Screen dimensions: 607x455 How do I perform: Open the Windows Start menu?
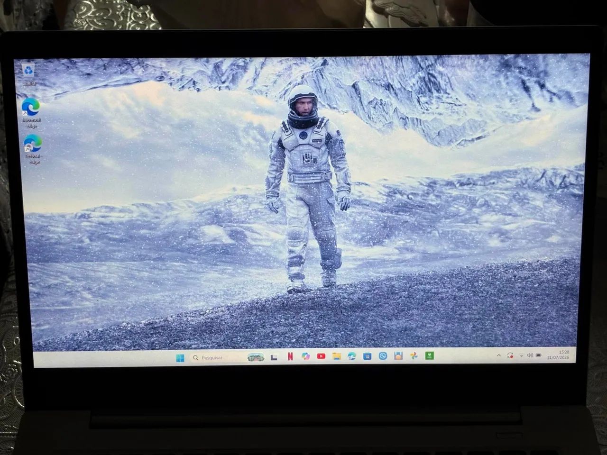tap(180, 358)
